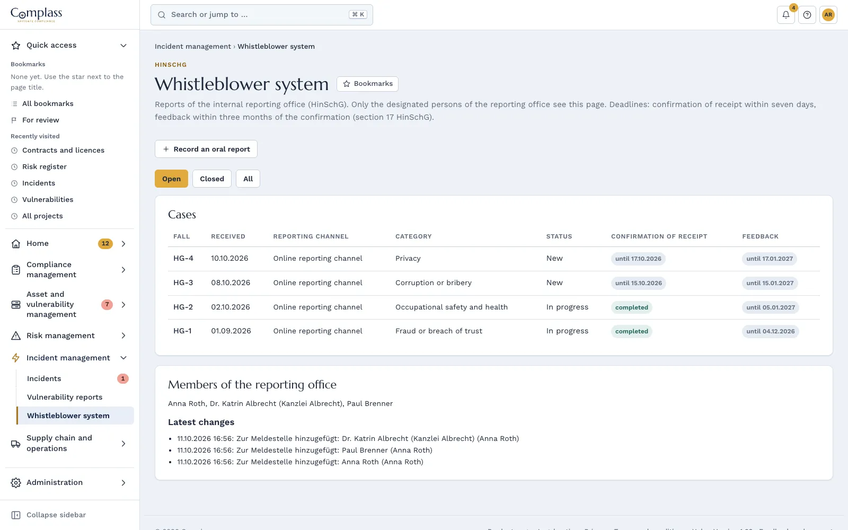Click the Incident management lightning icon
Viewport: 848px width, 530px height.
point(16,358)
